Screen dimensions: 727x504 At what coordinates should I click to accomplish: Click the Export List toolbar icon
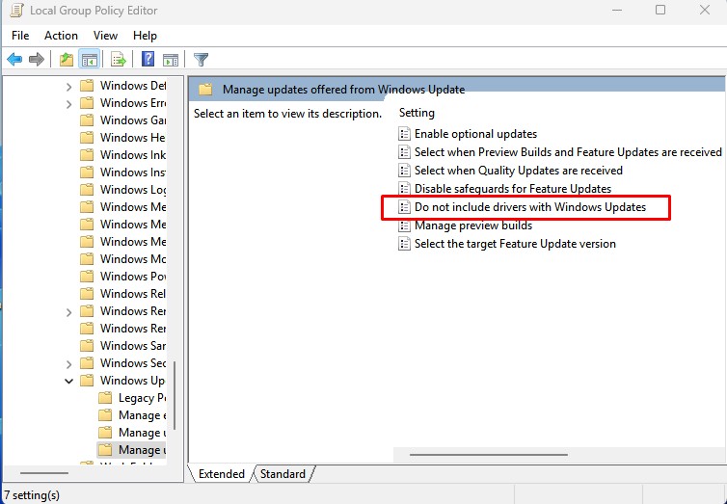pyautogui.click(x=119, y=60)
